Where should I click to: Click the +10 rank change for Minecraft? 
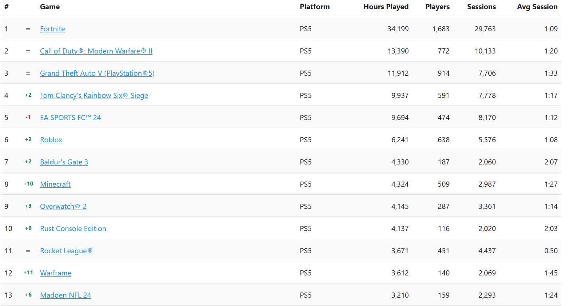coord(28,184)
